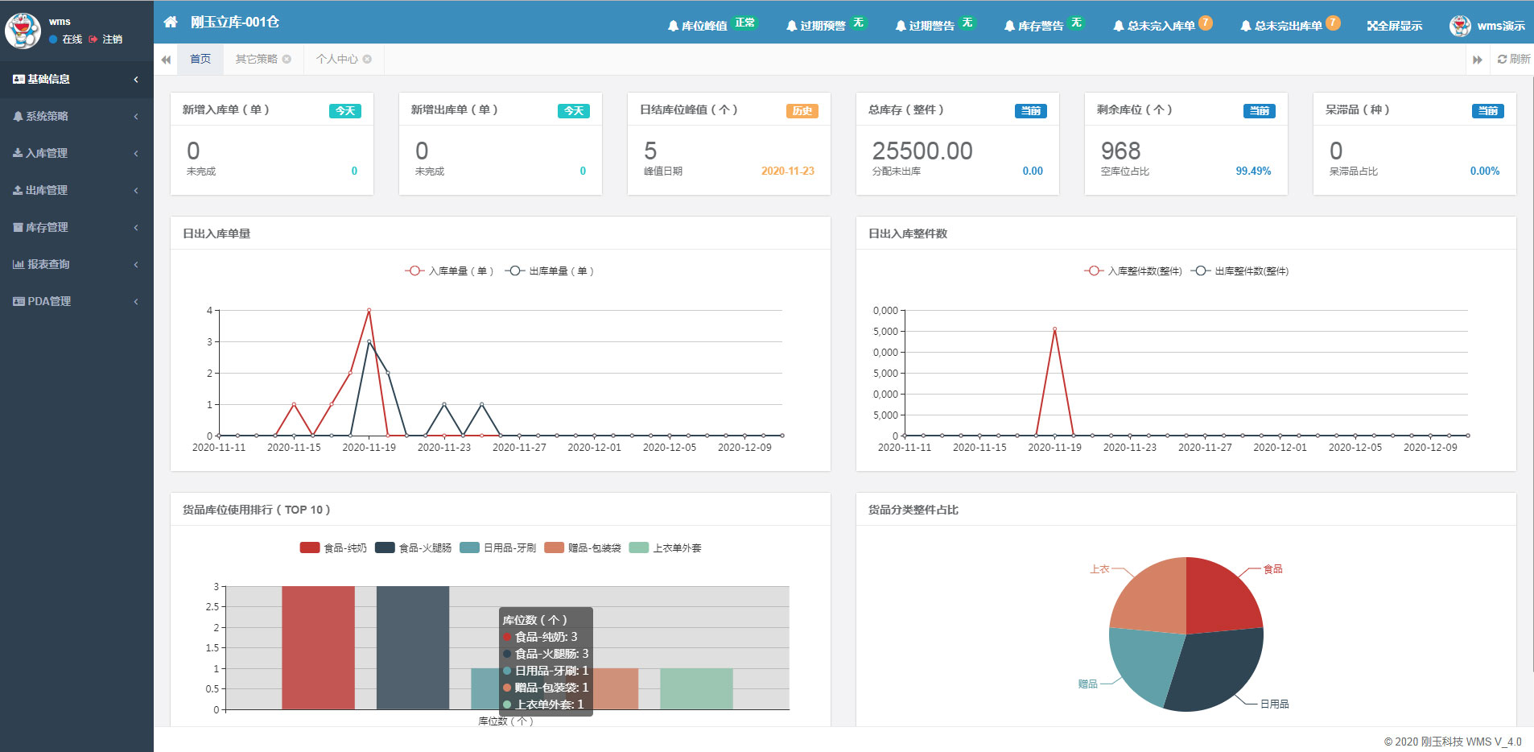Viewport: 1534px width, 752px height.
Task: Expand the 报表查询 chevron arrow
Action: coord(136,264)
